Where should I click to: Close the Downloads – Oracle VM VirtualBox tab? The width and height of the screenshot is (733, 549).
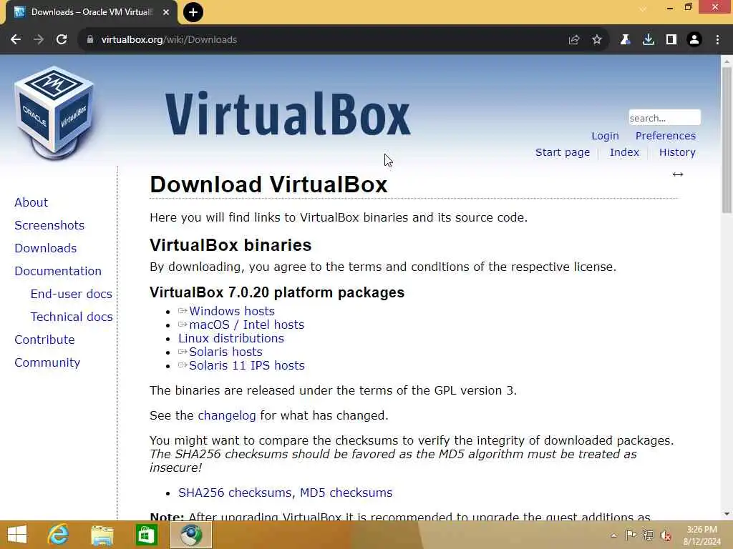pyautogui.click(x=166, y=12)
